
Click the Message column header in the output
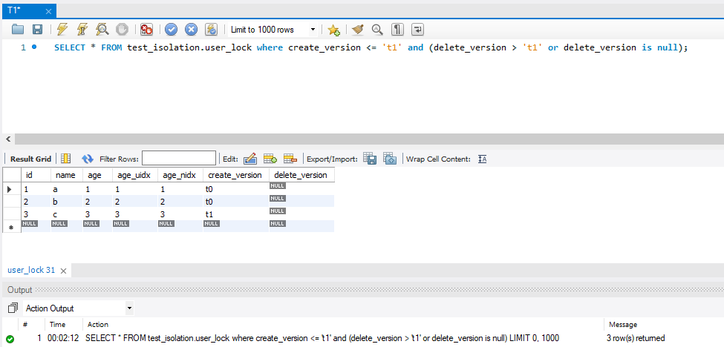point(623,325)
